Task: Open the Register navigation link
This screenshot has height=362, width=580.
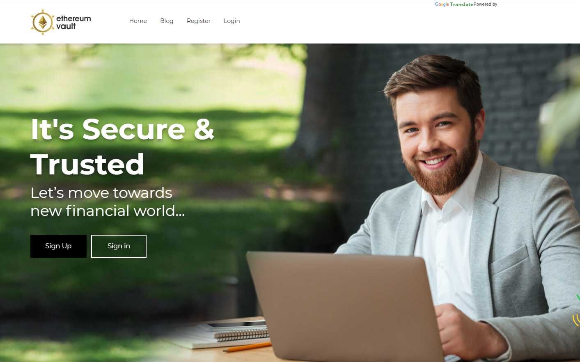Action: pyautogui.click(x=199, y=21)
